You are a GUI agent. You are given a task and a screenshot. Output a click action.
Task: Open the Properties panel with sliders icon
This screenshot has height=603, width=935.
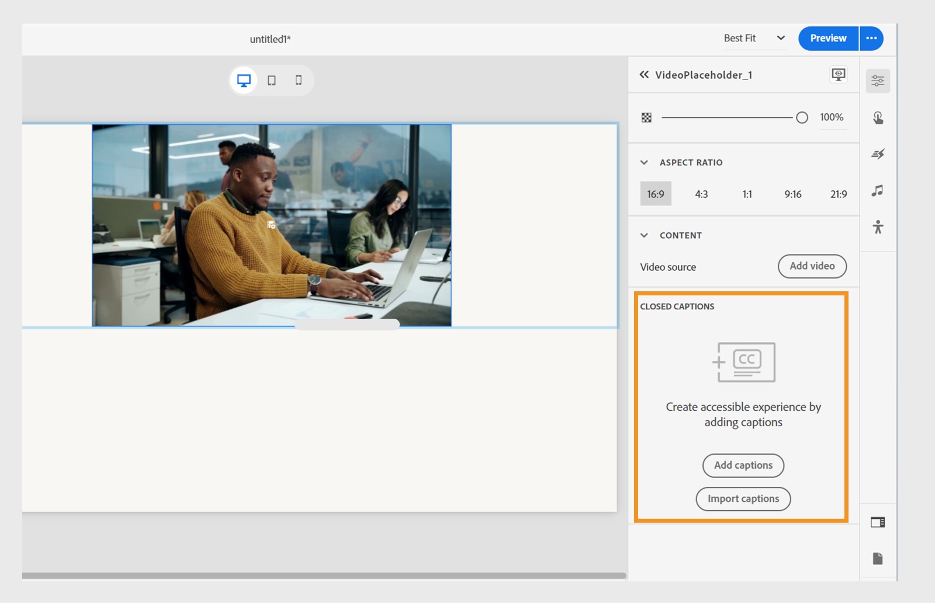878,81
